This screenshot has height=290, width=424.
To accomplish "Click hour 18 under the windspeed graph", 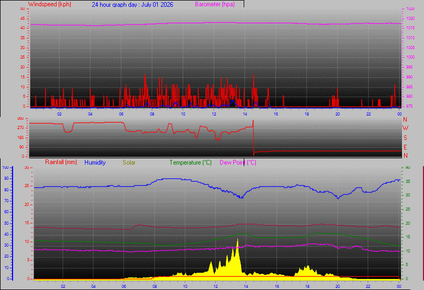I will pos(307,114).
